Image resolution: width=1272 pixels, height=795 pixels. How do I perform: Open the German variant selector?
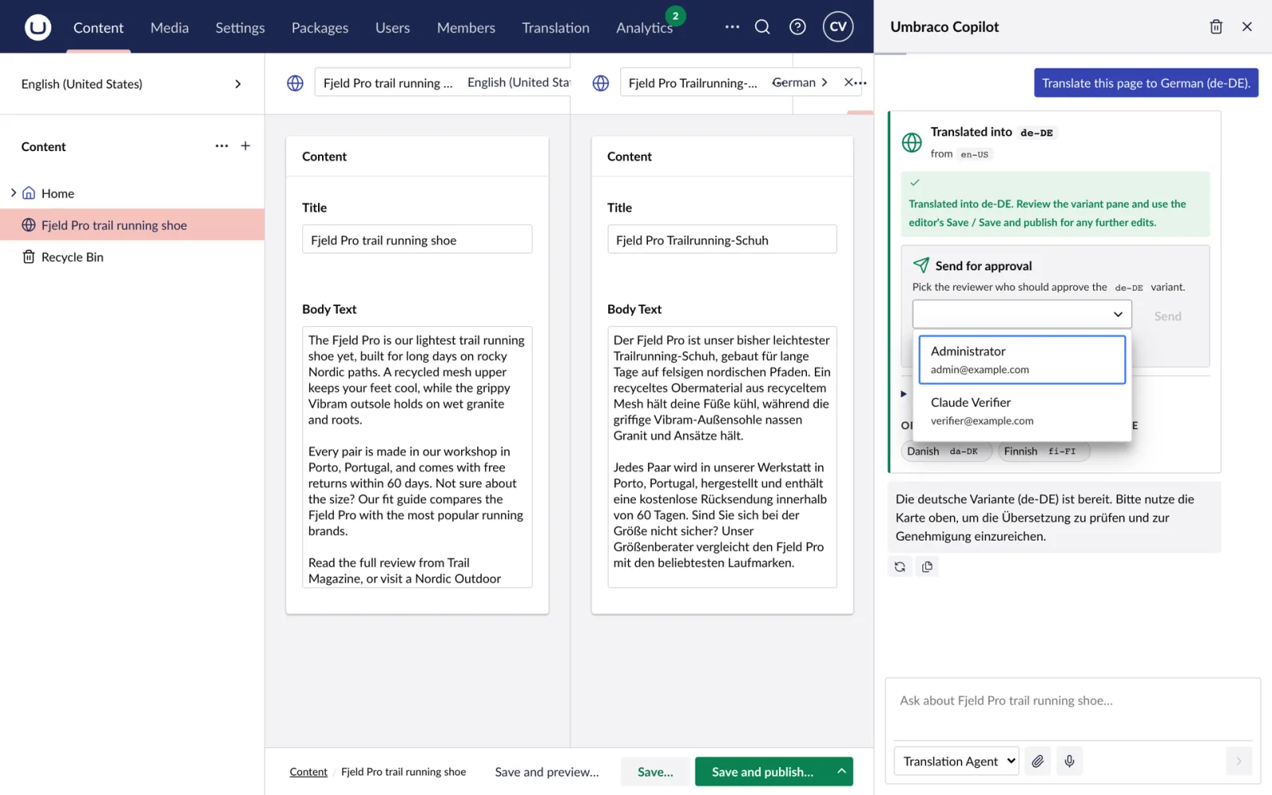coord(800,82)
